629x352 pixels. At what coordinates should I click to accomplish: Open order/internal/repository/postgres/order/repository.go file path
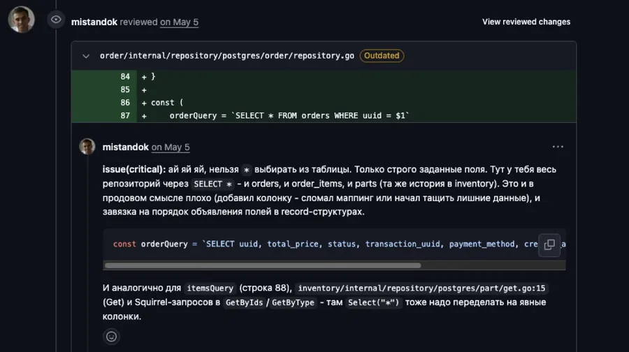coord(227,56)
